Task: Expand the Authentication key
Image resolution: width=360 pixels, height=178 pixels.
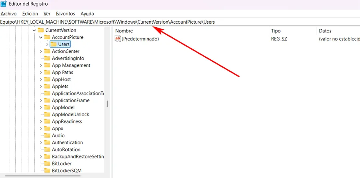Action: (x=41, y=143)
